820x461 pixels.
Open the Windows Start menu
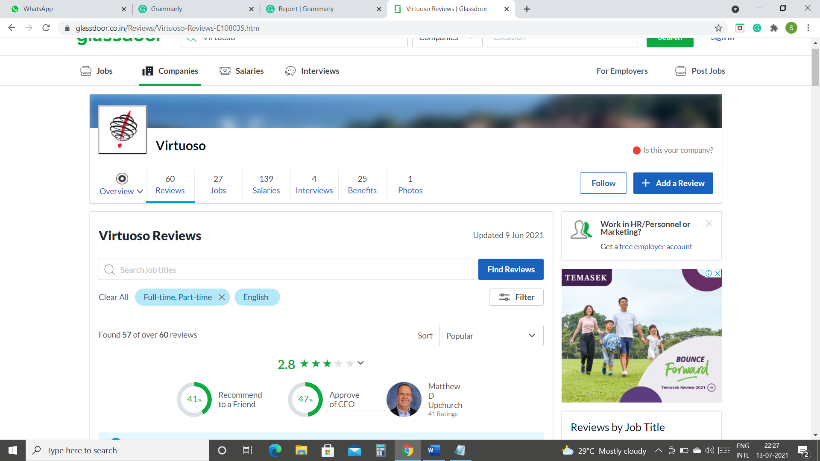coord(13,450)
